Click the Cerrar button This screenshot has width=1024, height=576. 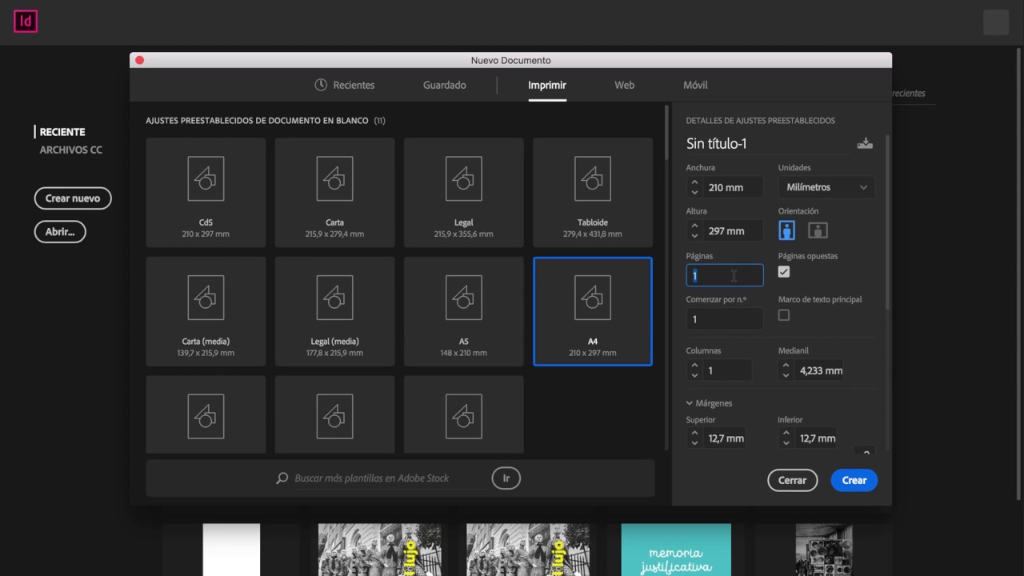click(x=792, y=480)
